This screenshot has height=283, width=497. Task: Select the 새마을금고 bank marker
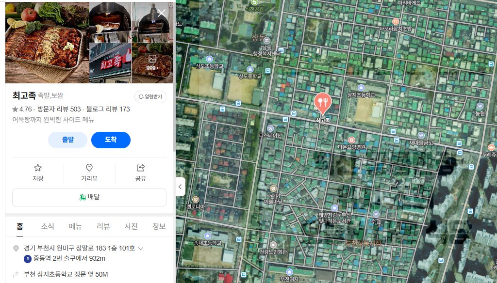(421, 136)
